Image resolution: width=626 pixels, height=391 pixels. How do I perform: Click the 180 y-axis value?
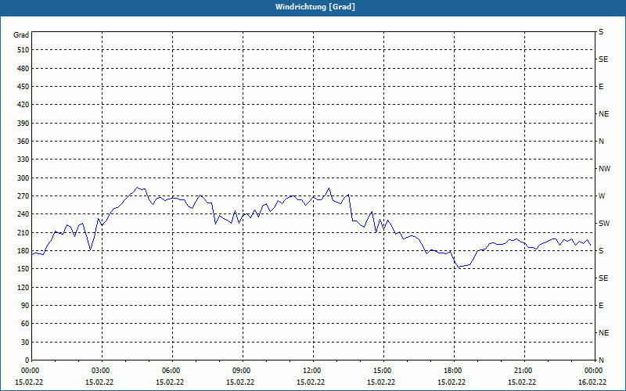click(x=23, y=251)
